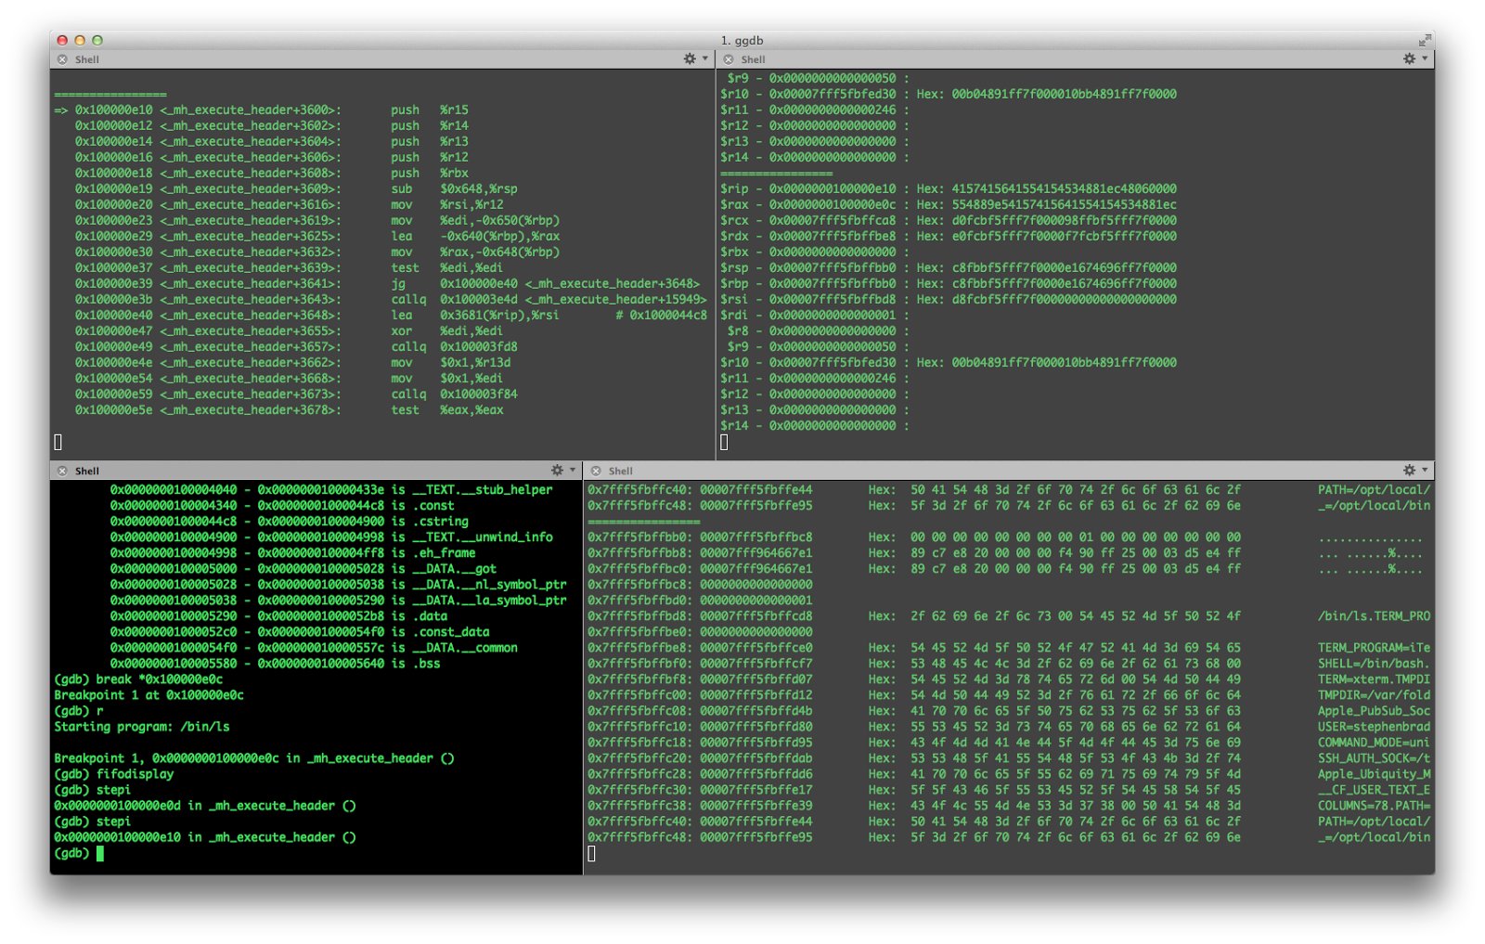The image size is (1485, 944).
Task: Click the 'SSH_AUTH_SOCK=/t' ASCII text
Action: (x=1375, y=758)
